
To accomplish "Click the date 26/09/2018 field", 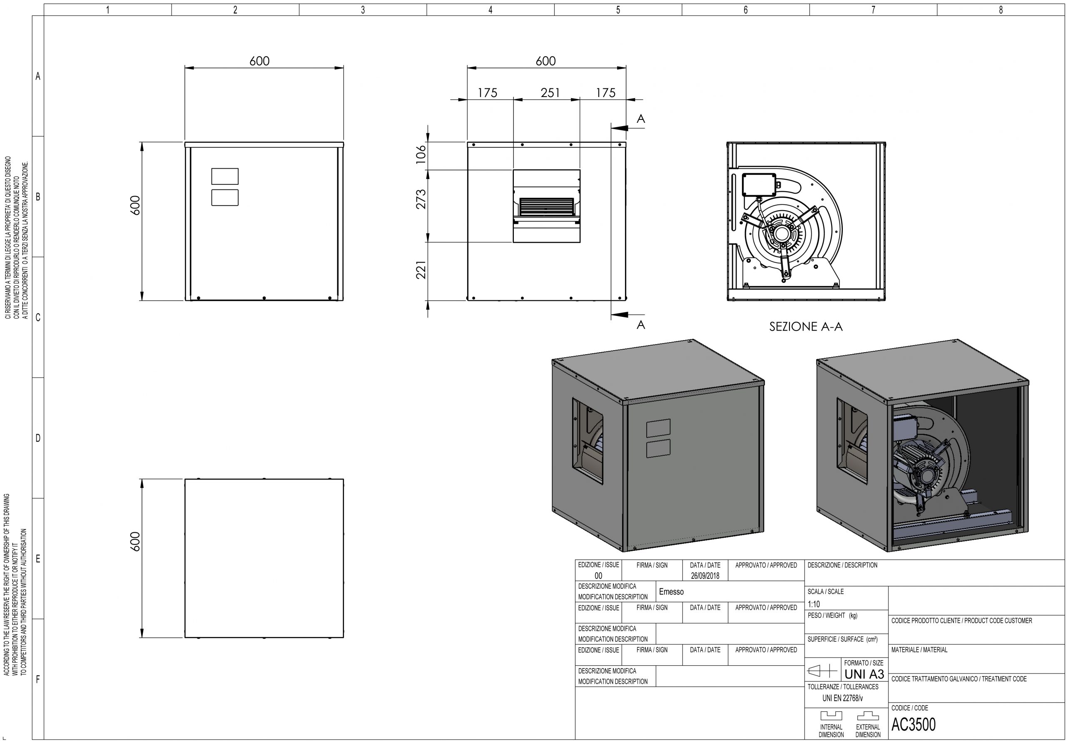I will click(x=705, y=576).
